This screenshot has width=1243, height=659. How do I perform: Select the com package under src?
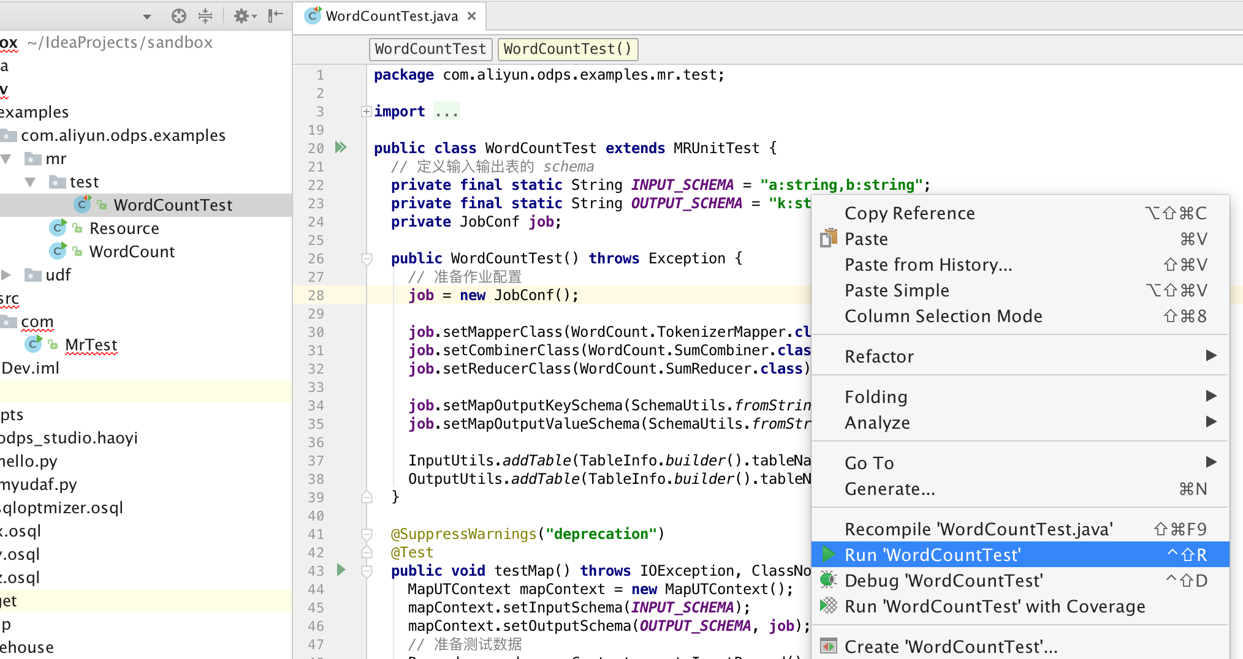click(37, 322)
